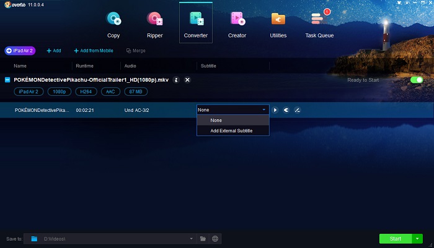
Task: Toggle the task enable switch off
Action: 417,80
